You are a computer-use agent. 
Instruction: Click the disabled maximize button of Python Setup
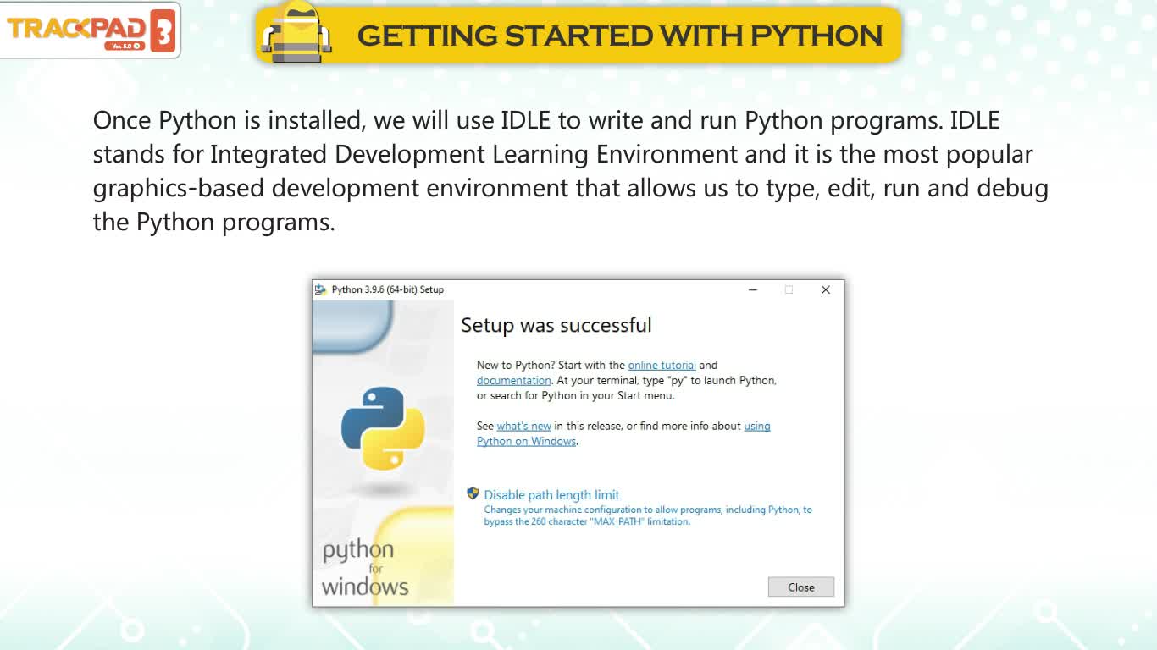(789, 289)
